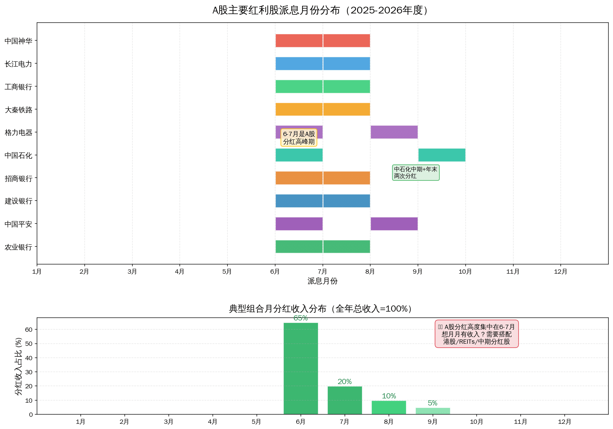Click the 1月 tick on the top chart
Viewport: 613px width, 429px height.
point(37,272)
